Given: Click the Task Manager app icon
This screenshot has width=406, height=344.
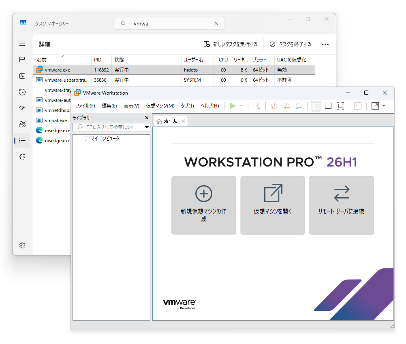Looking at the screenshot, I should 23,23.
